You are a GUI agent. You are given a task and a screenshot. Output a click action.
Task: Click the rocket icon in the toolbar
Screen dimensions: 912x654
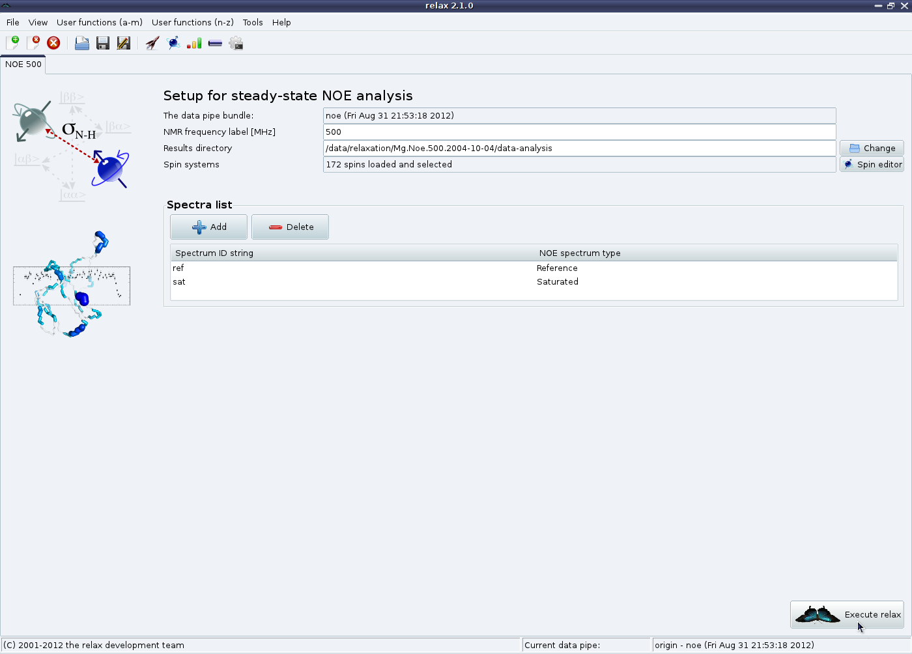click(x=152, y=44)
